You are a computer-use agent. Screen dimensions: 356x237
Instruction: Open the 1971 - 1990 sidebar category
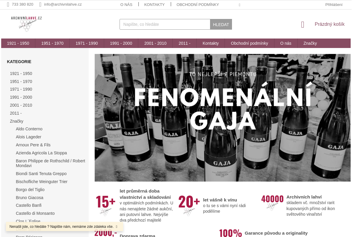[x=21, y=89]
